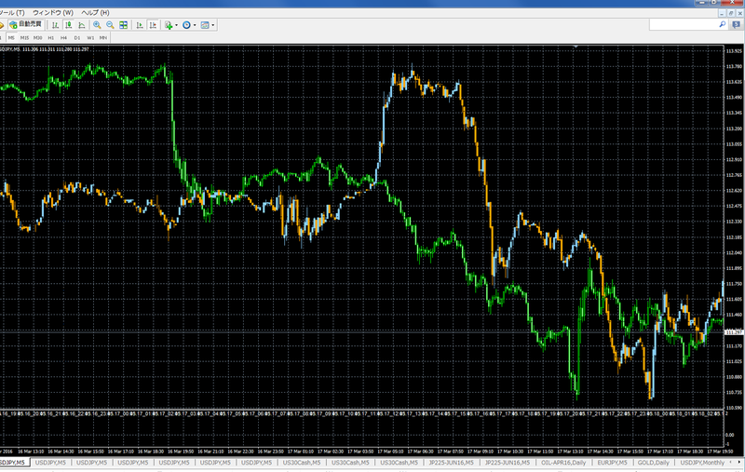Click the 113.925 price scale label

[x=734, y=51]
